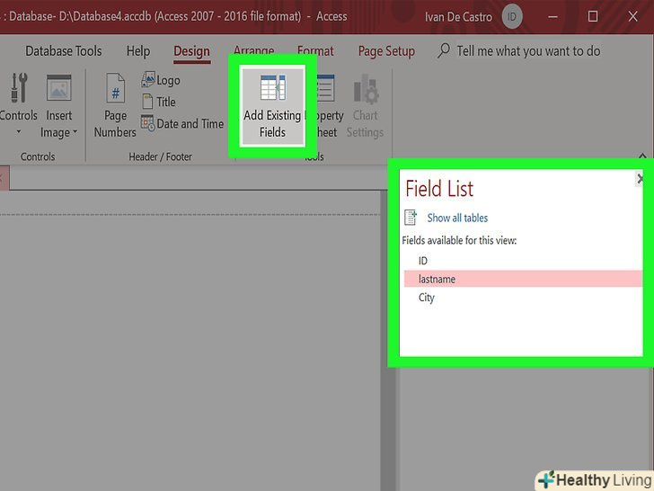Click the Ivan De Castro account name
The width and height of the screenshot is (654, 491).
coord(458,17)
